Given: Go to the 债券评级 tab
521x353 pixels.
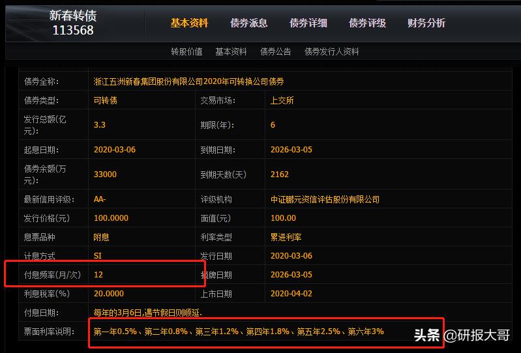Looking at the screenshot, I should tap(367, 23).
